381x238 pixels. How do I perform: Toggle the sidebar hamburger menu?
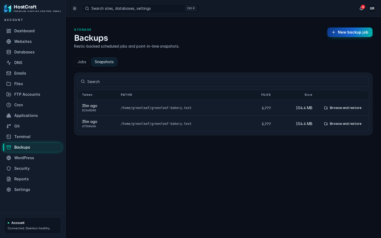(x=75, y=8)
